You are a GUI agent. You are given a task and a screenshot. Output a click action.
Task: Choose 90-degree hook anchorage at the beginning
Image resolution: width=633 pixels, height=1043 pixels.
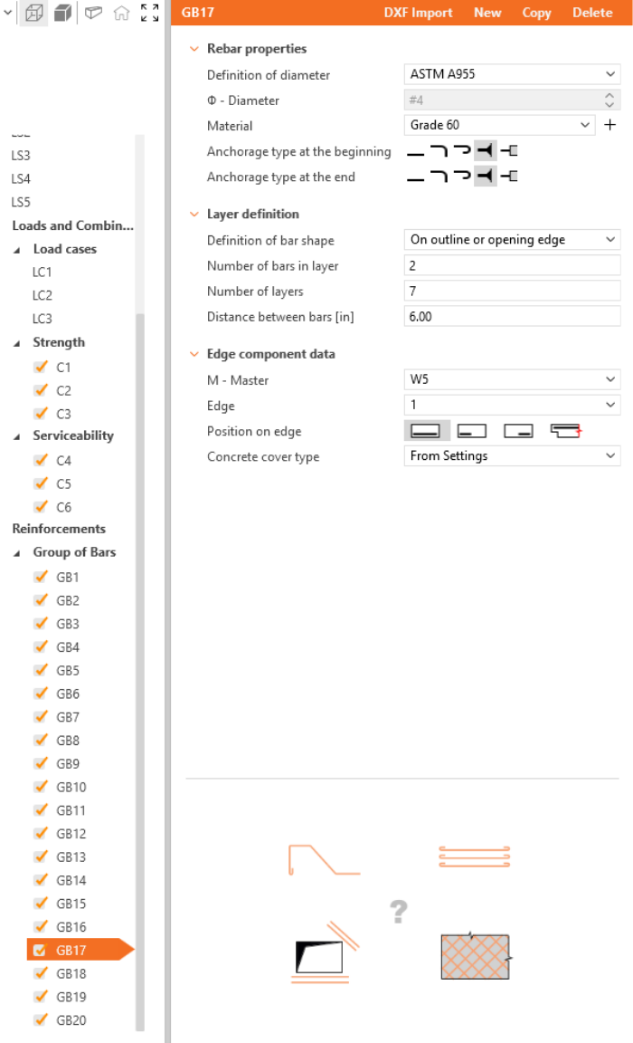439,151
